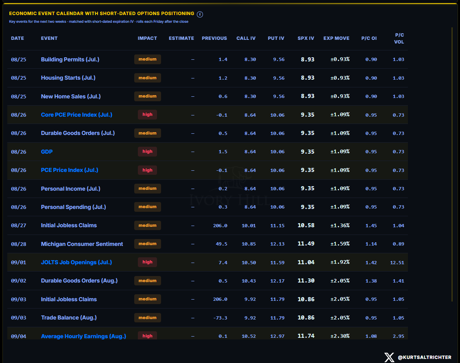The width and height of the screenshot is (460, 363).
Task: Click P/C VOL value 12.51 for JOLTS
Action: (x=397, y=263)
